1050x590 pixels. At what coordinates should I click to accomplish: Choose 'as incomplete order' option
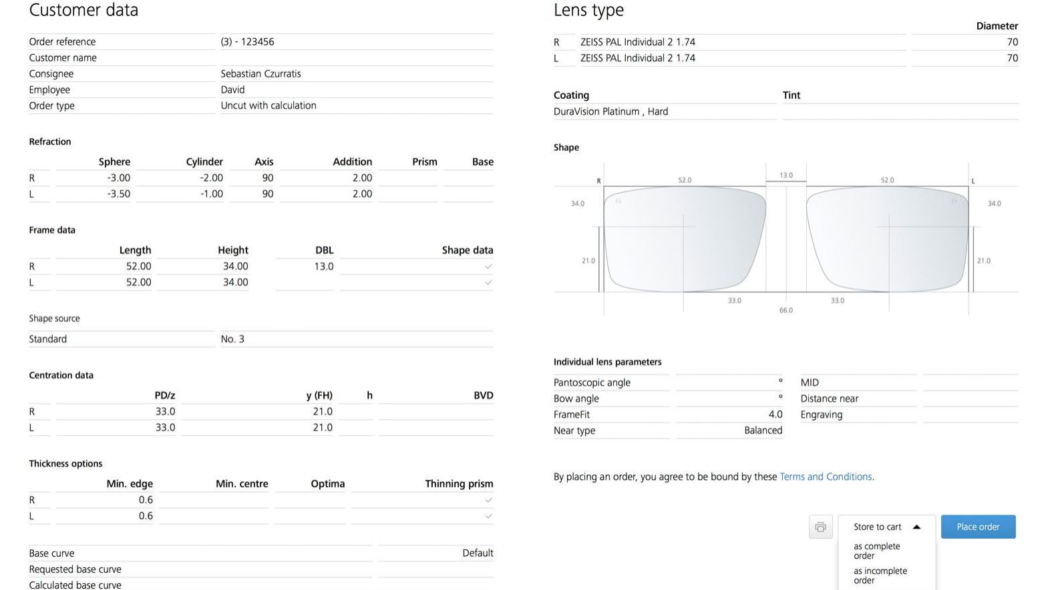(x=880, y=575)
